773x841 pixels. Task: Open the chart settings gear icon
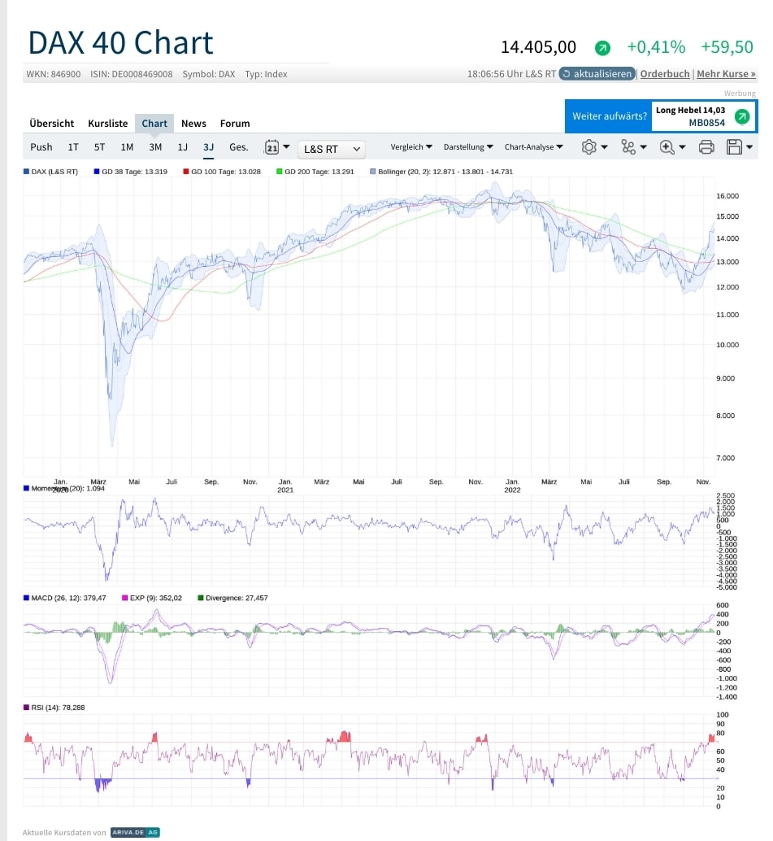(x=588, y=147)
